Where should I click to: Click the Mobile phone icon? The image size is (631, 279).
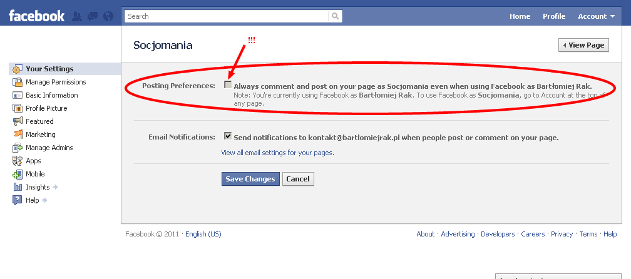pos(18,174)
